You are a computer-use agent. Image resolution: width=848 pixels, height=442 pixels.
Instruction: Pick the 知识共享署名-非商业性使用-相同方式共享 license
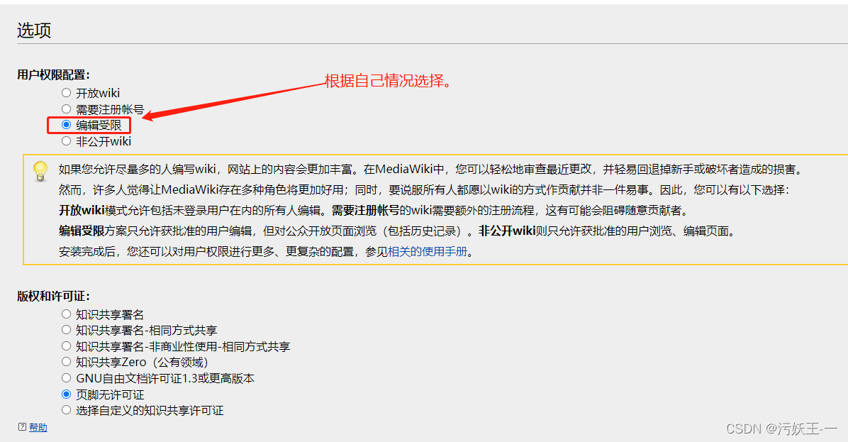coord(66,346)
